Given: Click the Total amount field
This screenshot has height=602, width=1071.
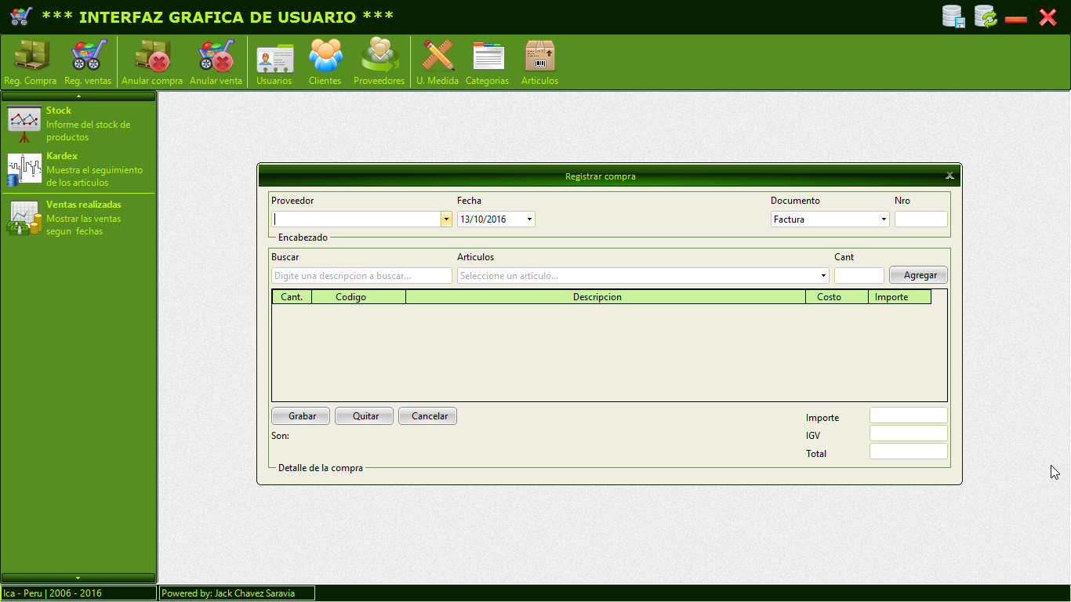Looking at the screenshot, I should 909,451.
